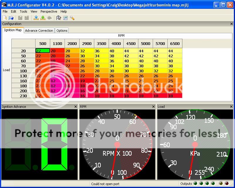235x188 pixels.
Task: Switch to the Advance Correction tab
Action: point(39,31)
